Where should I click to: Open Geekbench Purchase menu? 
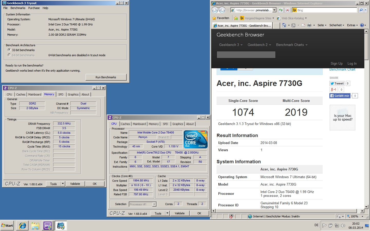pyautogui.click(x=34, y=8)
